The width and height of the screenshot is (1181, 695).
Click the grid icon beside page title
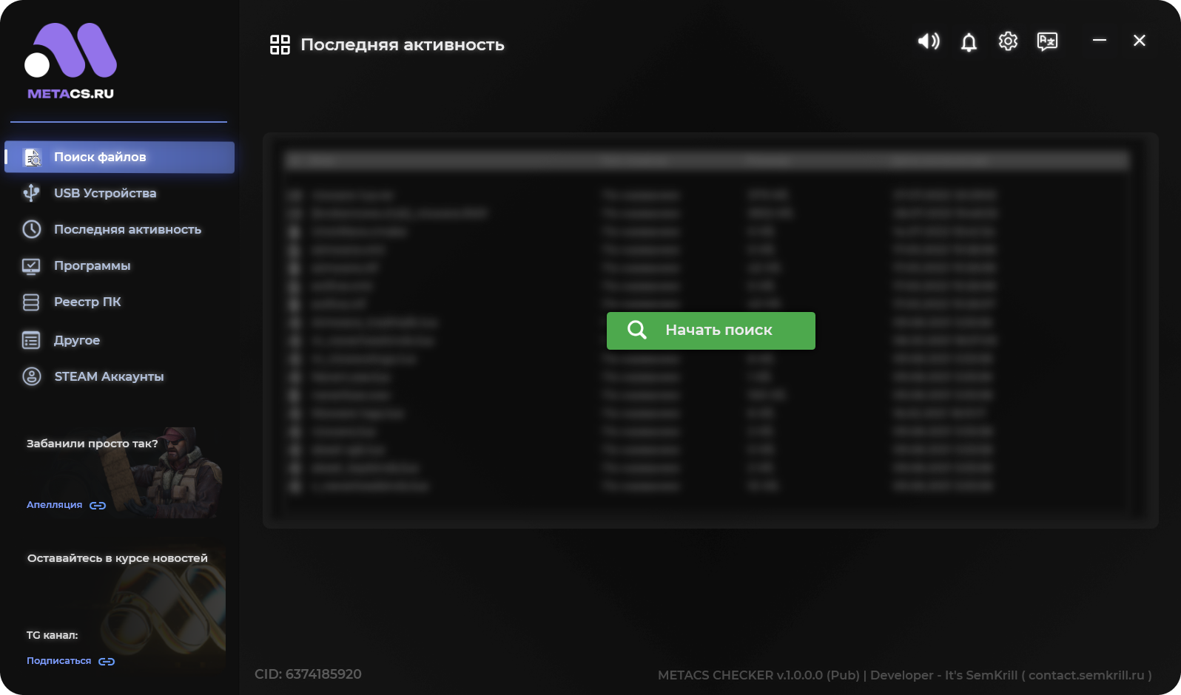tap(280, 45)
